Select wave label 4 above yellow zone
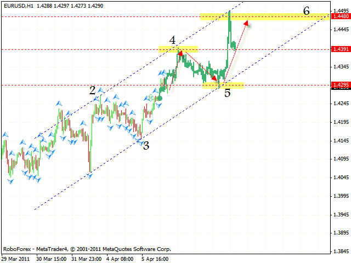The height and width of the screenshot is (263, 351). pyautogui.click(x=172, y=40)
